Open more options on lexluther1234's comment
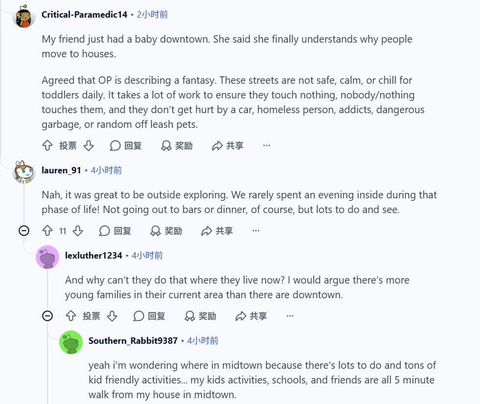This screenshot has height=404, width=480. pyautogui.click(x=290, y=316)
